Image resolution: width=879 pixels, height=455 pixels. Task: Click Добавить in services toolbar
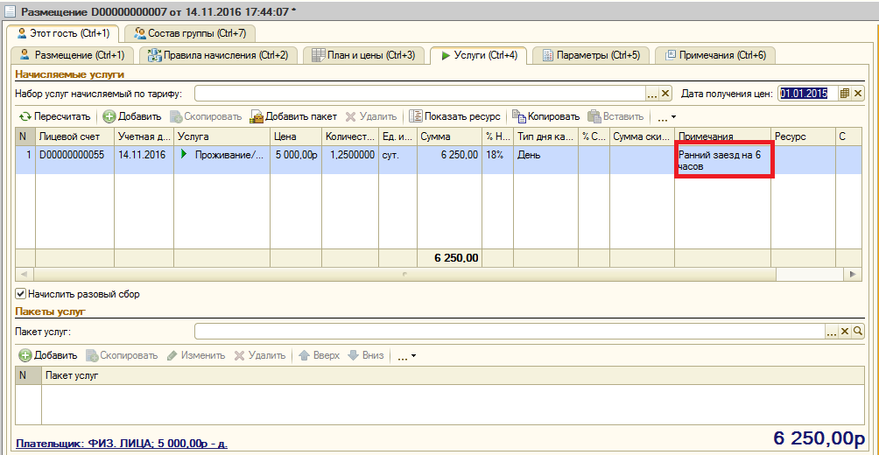click(132, 116)
